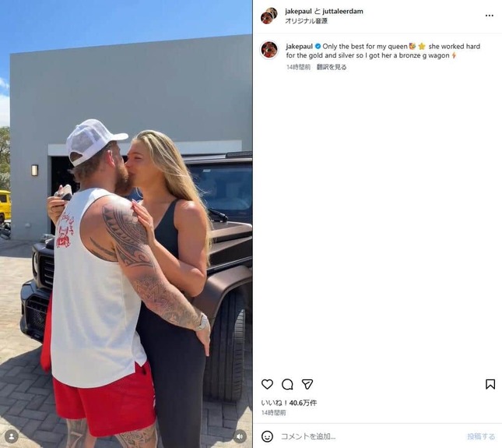Open comments via speech bubble icon
Viewport: 502px width, 448px height.
tap(287, 384)
